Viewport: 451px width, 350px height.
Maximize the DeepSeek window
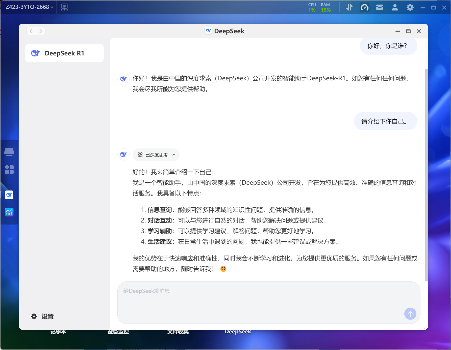[408, 31]
